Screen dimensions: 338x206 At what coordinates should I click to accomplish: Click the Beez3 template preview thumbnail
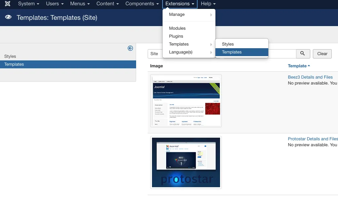tap(186, 101)
